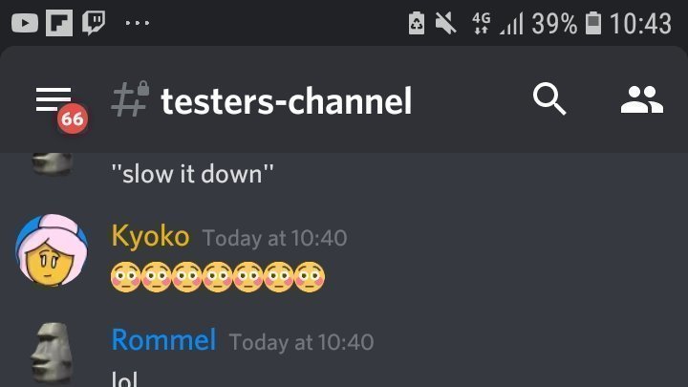Tap the Flipboard notification icon
The image size is (688, 387).
(59, 23)
